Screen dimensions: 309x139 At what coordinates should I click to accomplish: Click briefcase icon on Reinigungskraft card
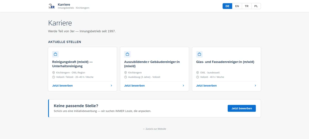55,54
